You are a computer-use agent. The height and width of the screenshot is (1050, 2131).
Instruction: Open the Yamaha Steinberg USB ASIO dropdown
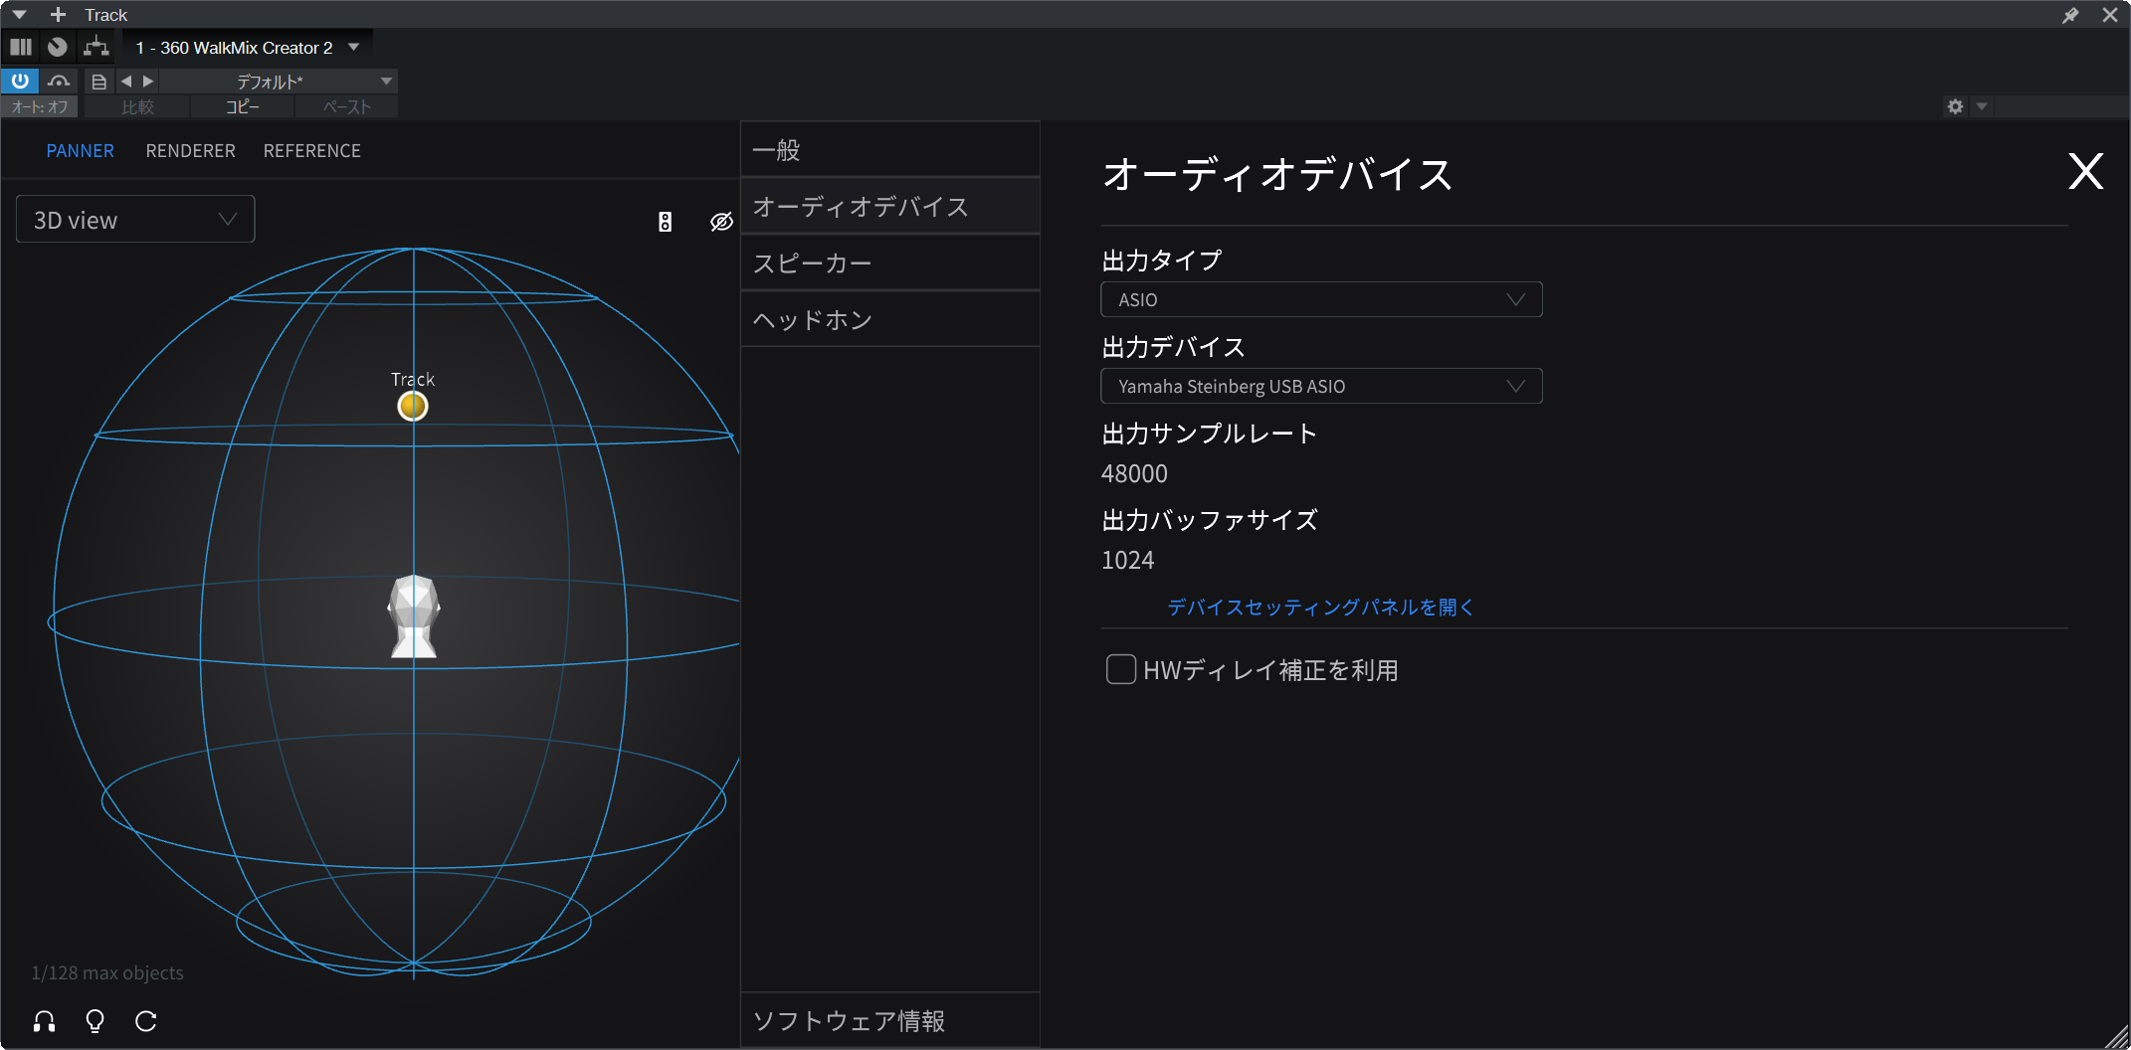tap(1320, 386)
